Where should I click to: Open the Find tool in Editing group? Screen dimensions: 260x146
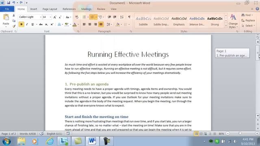pyautogui.click(x=247, y=15)
